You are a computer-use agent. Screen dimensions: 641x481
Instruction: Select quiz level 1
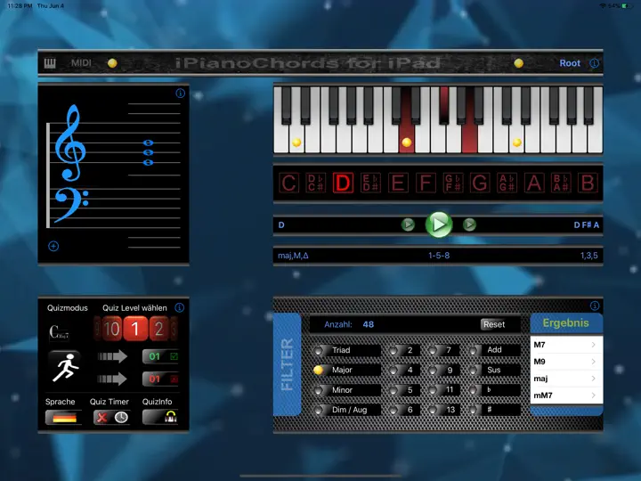click(x=135, y=329)
